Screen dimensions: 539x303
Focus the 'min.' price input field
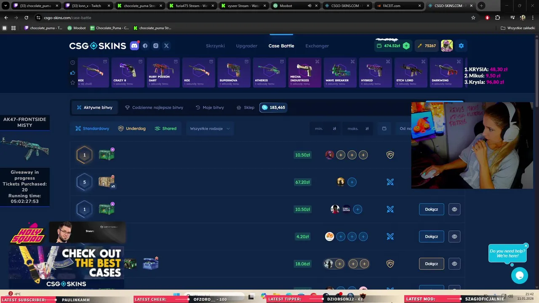326,129
